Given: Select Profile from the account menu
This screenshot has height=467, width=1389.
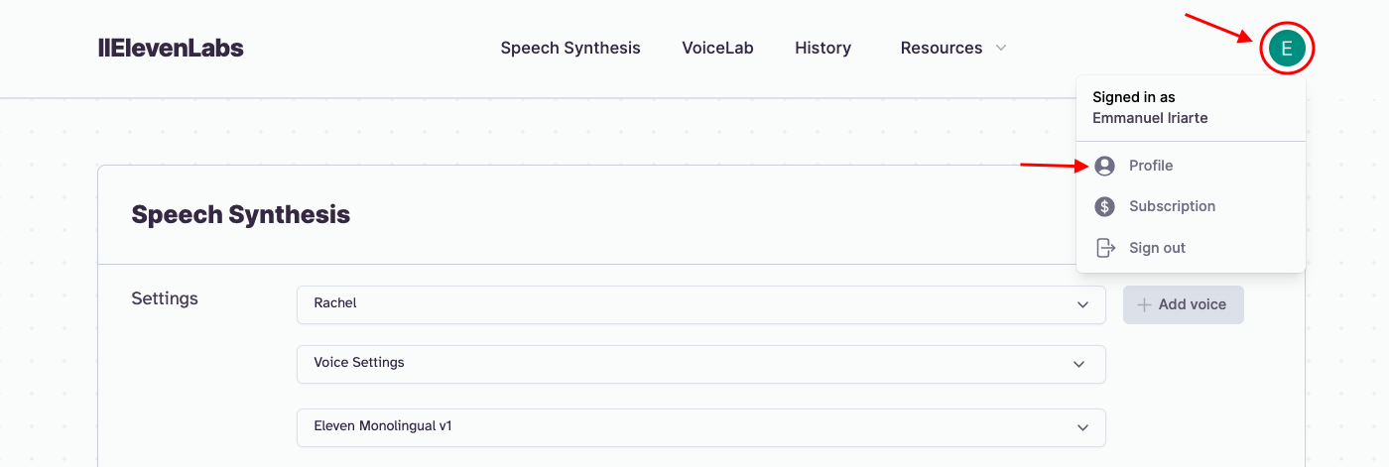Looking at the screenshot, I should pos(1151,166).
